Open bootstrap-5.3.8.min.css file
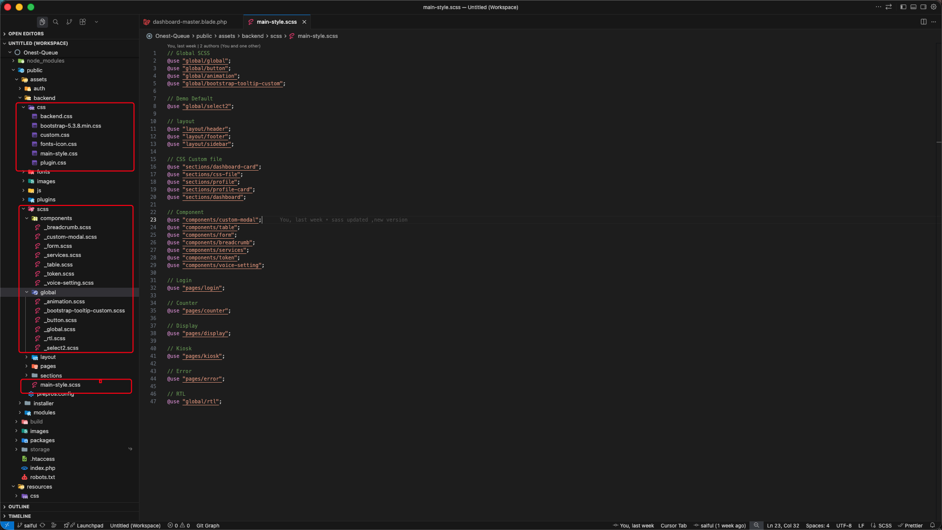942x530 pixels. pos(70,126)
